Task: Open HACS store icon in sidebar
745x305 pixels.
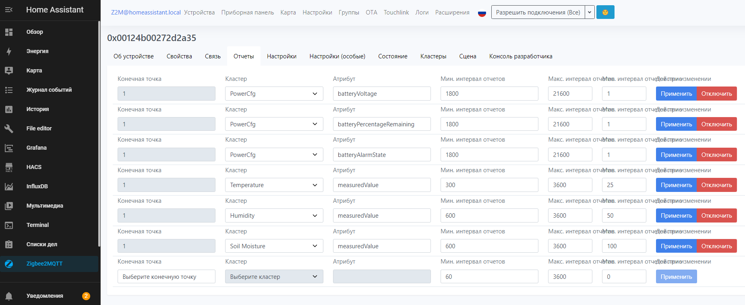Action: (9, 167)
